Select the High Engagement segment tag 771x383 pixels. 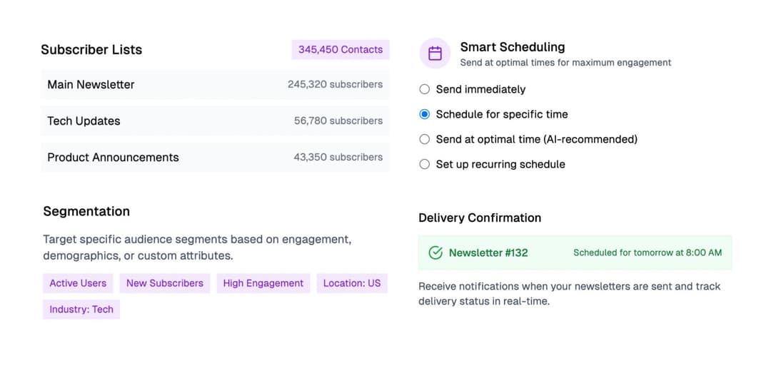pyautogui.click(x=263, y=283)
